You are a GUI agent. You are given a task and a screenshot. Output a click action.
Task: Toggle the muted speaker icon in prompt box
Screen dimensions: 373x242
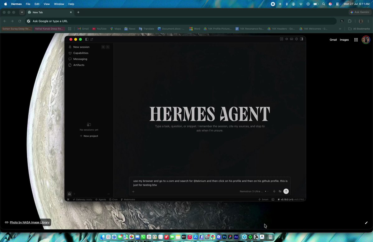pos(280,191)
